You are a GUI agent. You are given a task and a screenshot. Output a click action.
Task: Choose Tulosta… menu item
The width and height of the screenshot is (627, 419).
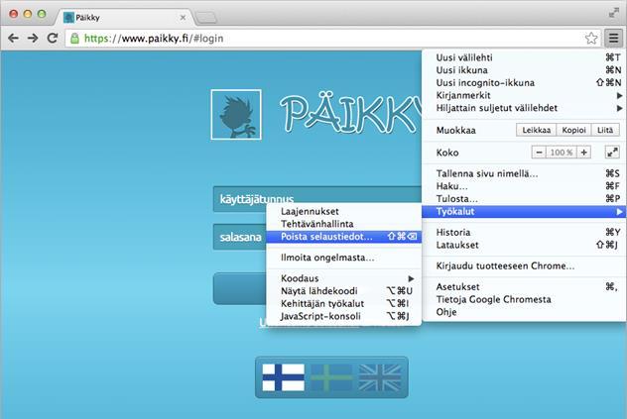(x=524, y=198)
